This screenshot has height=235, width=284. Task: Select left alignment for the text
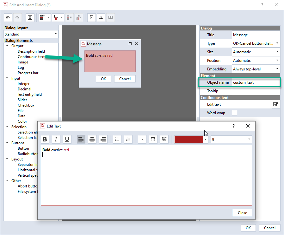point(81,139)
